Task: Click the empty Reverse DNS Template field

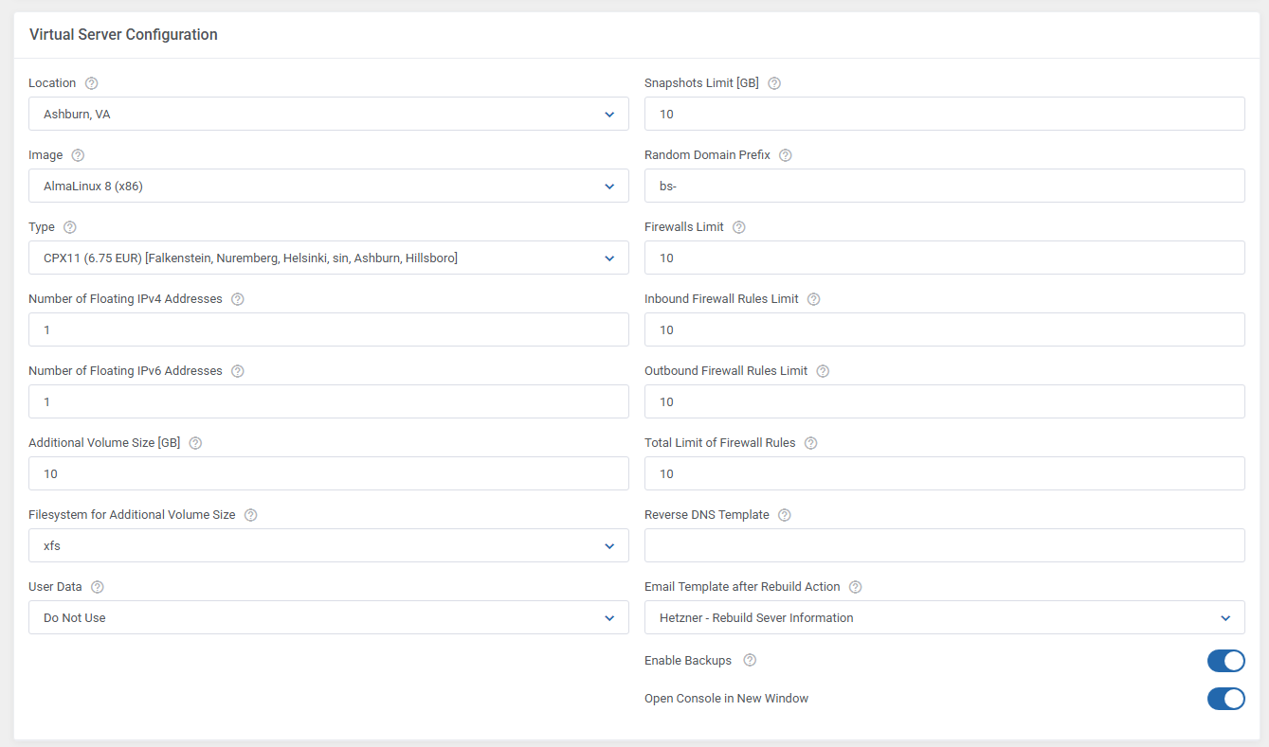Action: point(945,546)
